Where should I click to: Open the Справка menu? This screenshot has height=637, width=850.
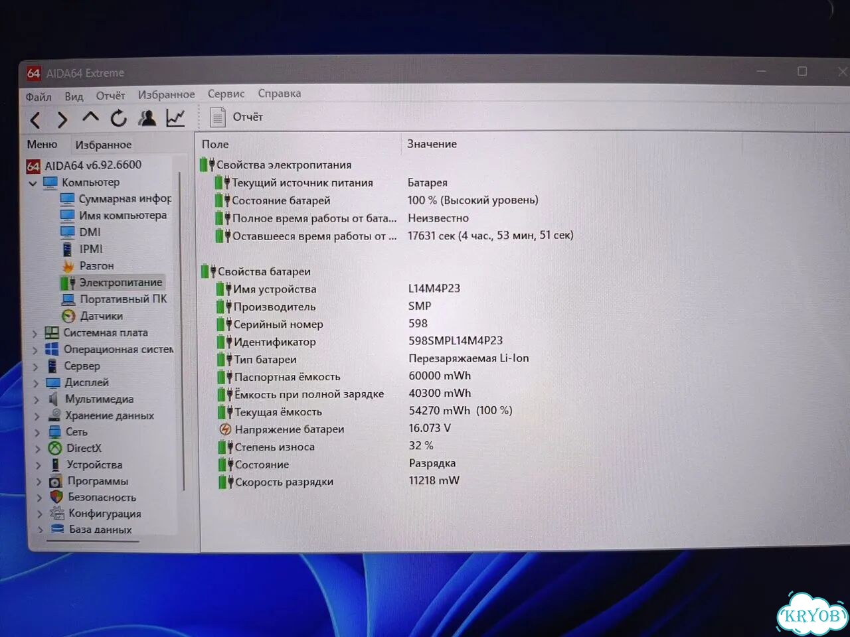coord(280,94)
